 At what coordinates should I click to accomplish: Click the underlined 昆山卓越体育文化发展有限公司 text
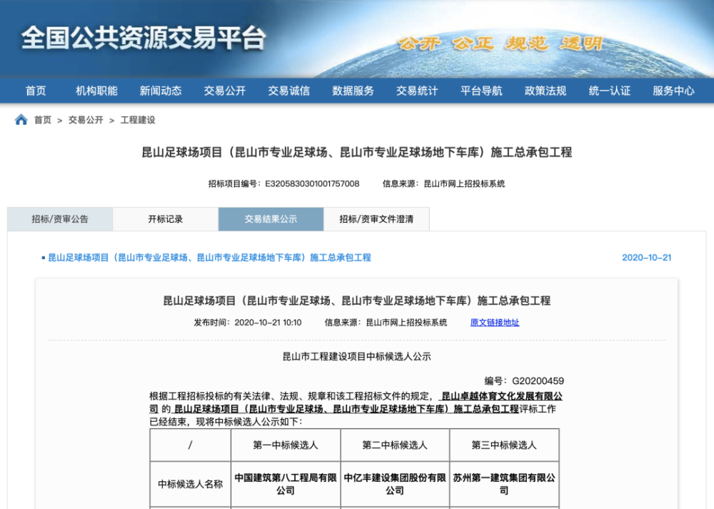pyautogui.click(x=502, y=396)
